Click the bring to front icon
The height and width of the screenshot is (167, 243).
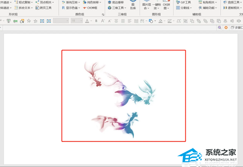pyautogui.click(x=212, y=21)
